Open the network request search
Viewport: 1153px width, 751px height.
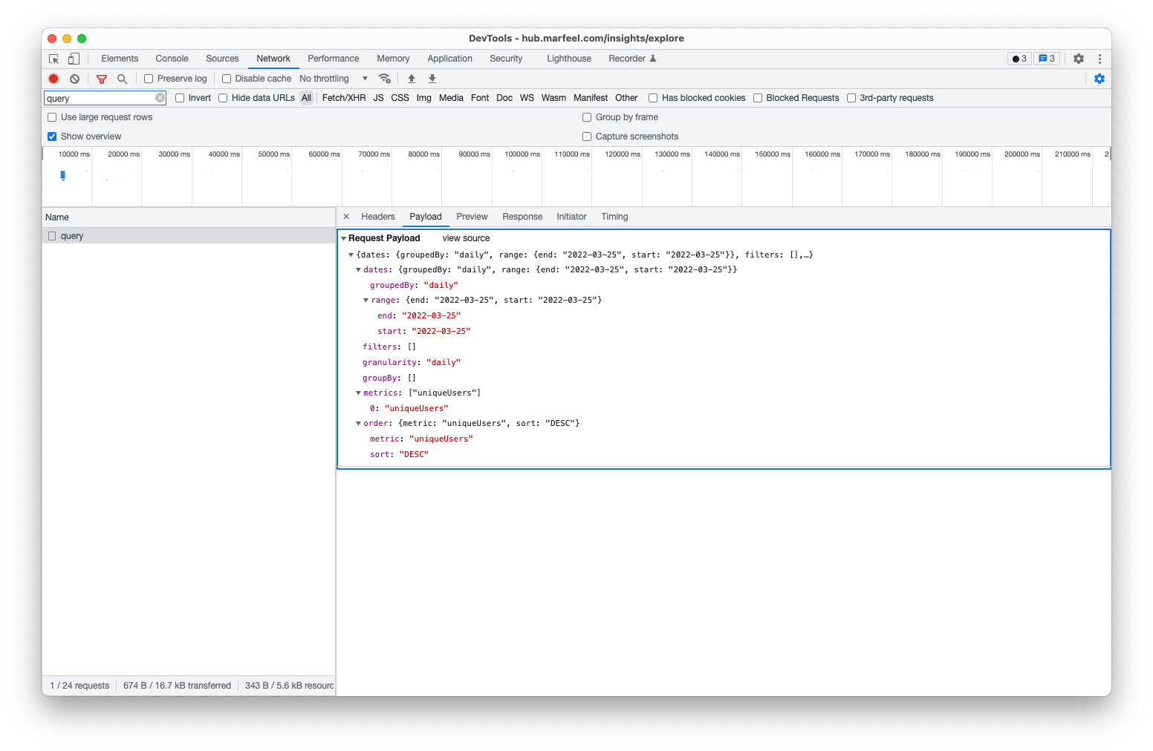[122, 79]
